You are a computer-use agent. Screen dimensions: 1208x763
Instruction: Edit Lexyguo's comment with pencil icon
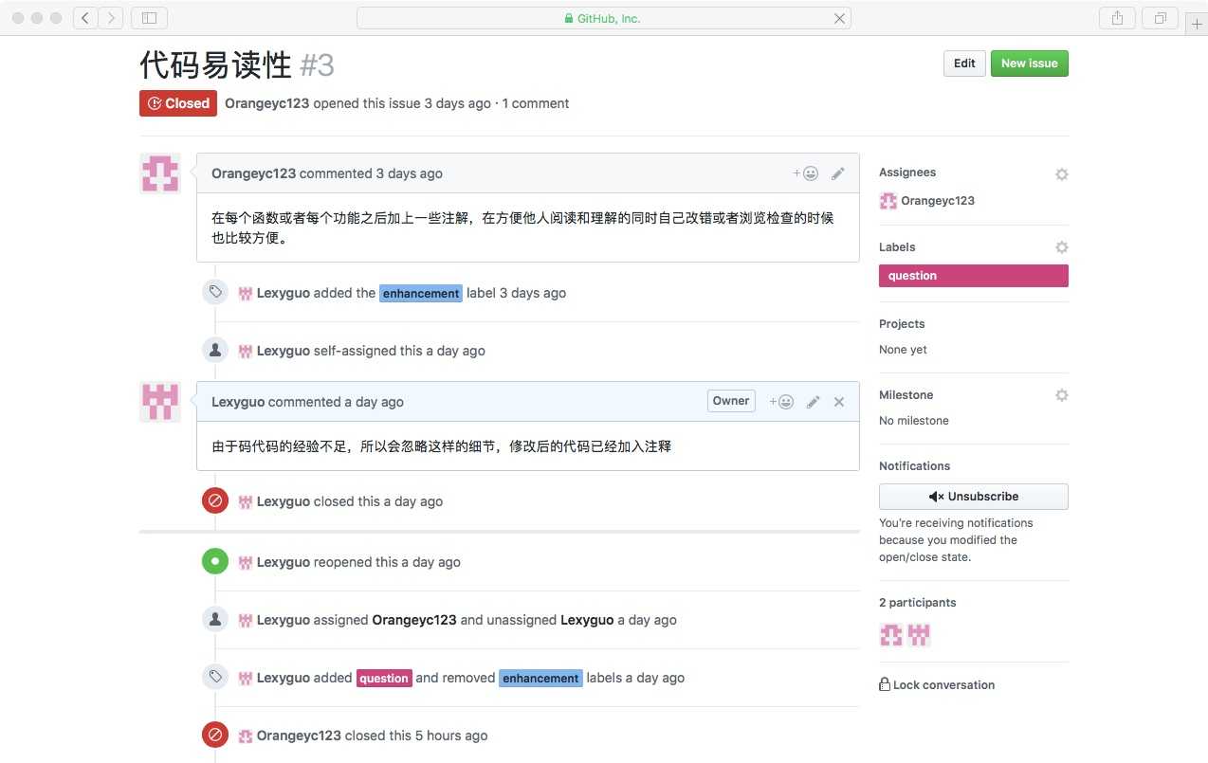[813, 402]
